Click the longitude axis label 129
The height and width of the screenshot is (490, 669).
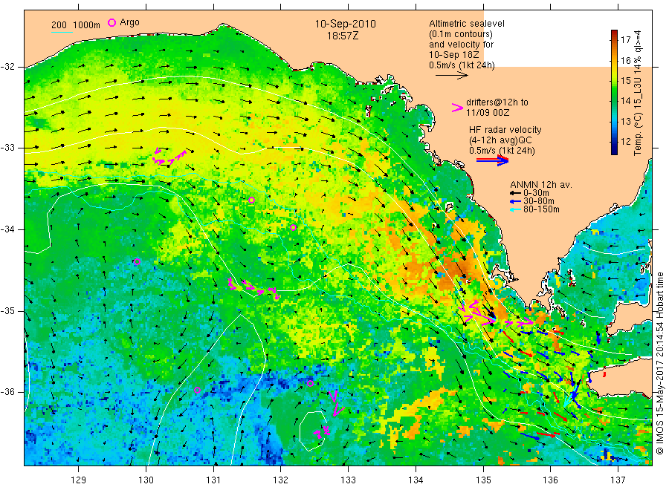79,480
